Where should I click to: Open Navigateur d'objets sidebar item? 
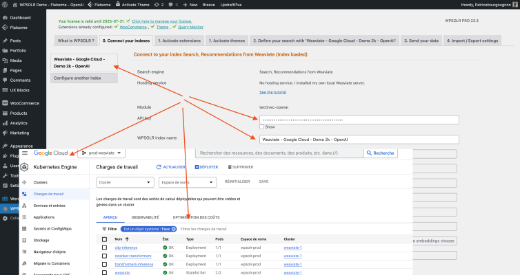point(50,252)
